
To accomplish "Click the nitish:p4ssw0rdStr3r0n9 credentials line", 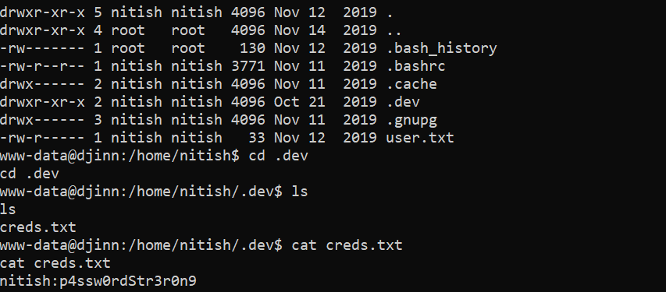I will pos(98,281).
